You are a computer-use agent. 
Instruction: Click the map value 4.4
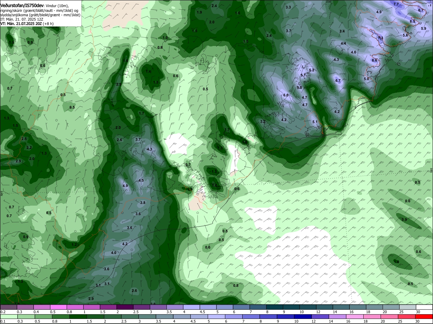(343, 44)
